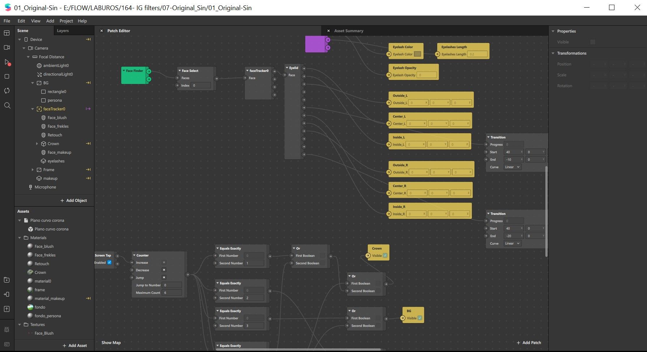Click the video camera preview icon
The height and width of the screenshot is (352, 647).
pos(7,47)
